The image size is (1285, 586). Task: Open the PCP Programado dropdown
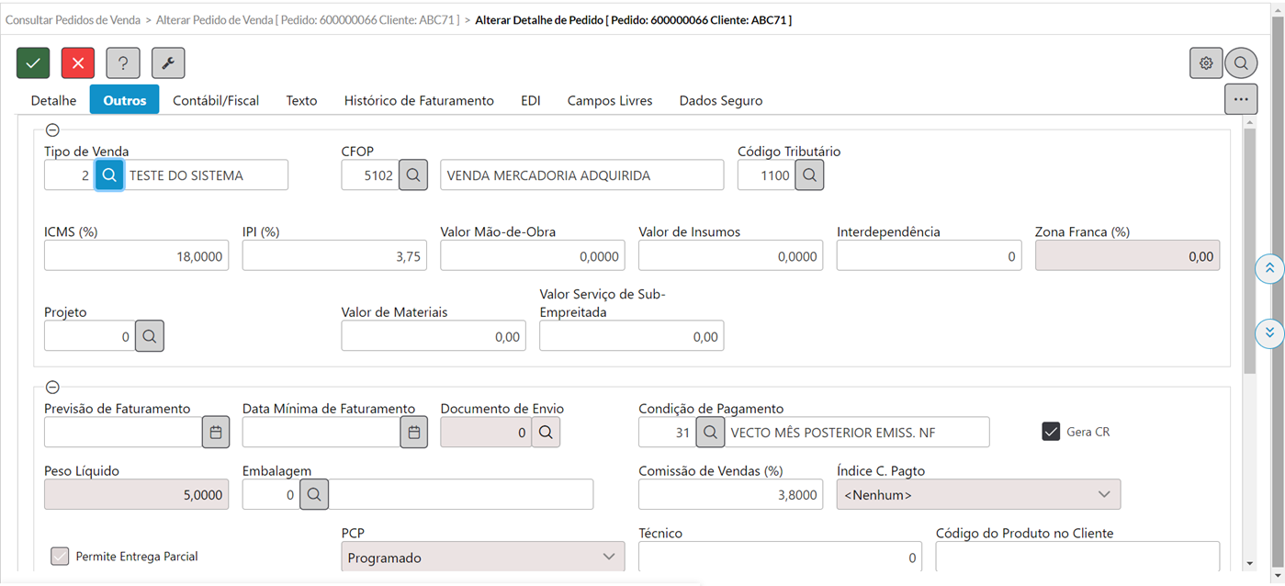tap(482, 557)
